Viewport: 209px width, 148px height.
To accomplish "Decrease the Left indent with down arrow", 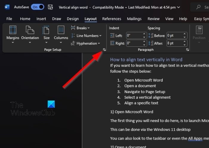I will click(144, 37).
